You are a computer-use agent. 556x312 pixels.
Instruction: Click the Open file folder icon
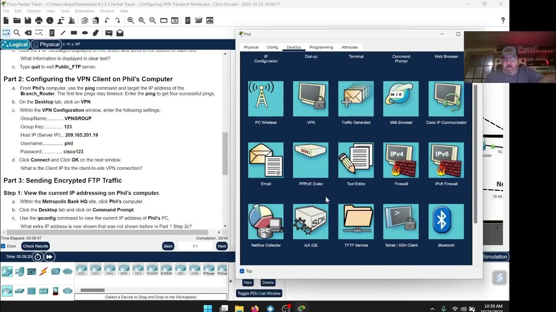17,20
